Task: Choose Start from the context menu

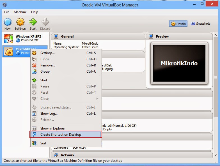Action: (66, 80)
